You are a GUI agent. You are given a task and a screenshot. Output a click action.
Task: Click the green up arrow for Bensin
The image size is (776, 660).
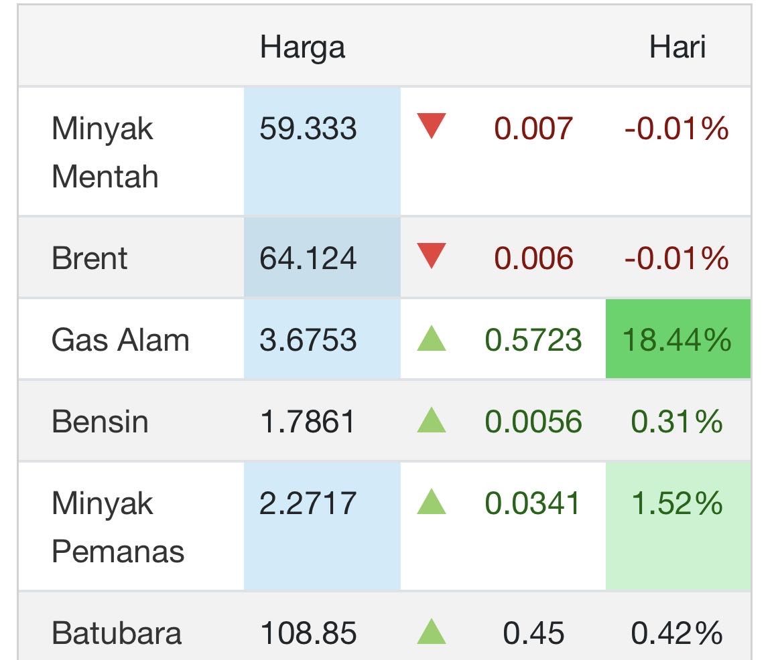coord(431,421)
